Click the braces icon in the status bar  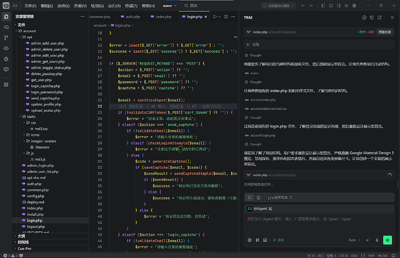pos(363,256)
